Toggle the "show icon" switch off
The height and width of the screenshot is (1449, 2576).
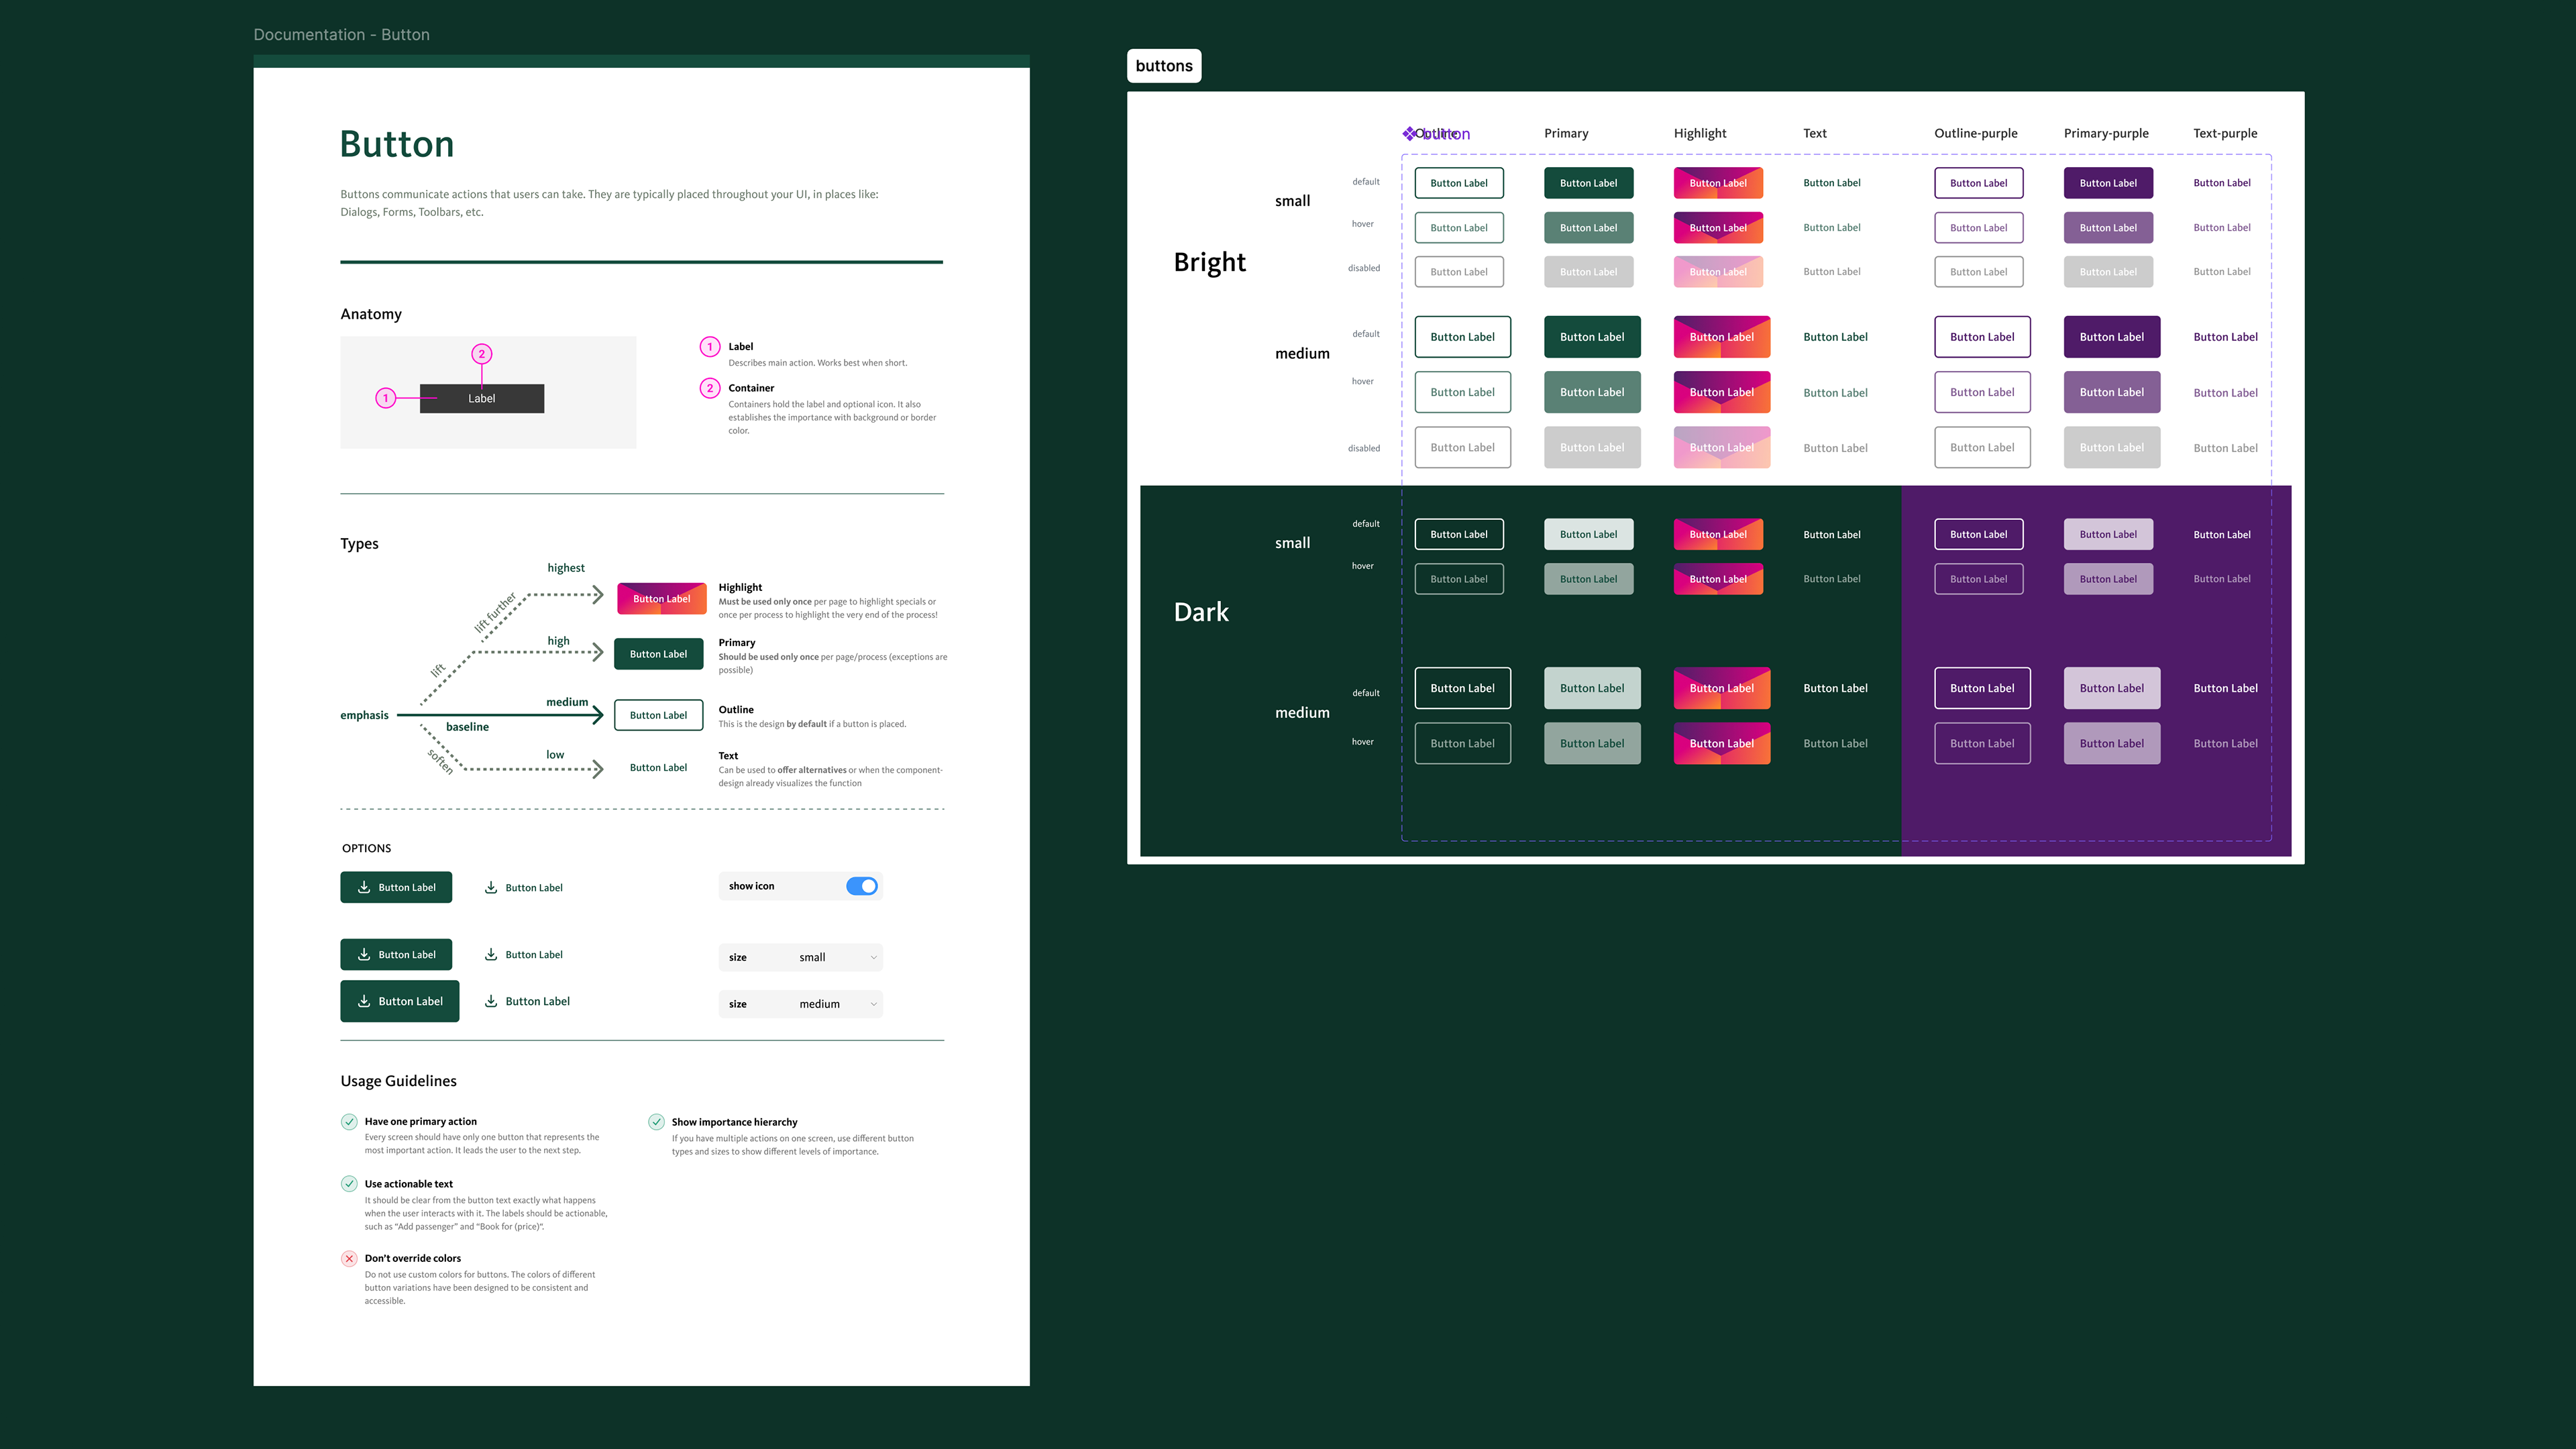(x=861, y=886)
